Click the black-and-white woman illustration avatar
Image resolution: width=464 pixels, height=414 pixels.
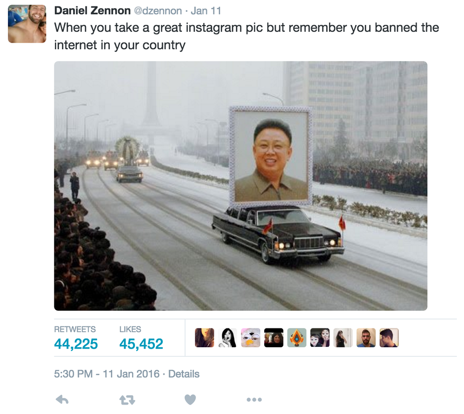coord(228,338)
